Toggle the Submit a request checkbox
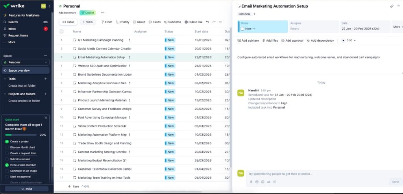This screenshot has width=403, height=194. coord(7,159)
